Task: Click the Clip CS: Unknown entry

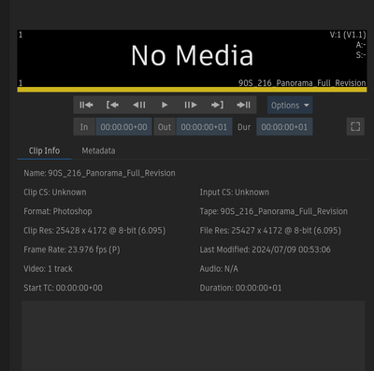Action: tap(55, 193)
